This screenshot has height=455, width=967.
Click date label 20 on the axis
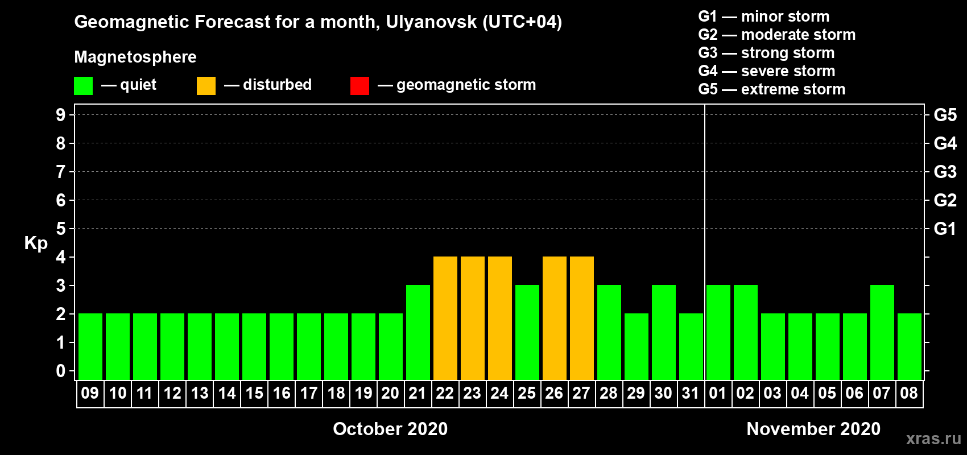390,393
